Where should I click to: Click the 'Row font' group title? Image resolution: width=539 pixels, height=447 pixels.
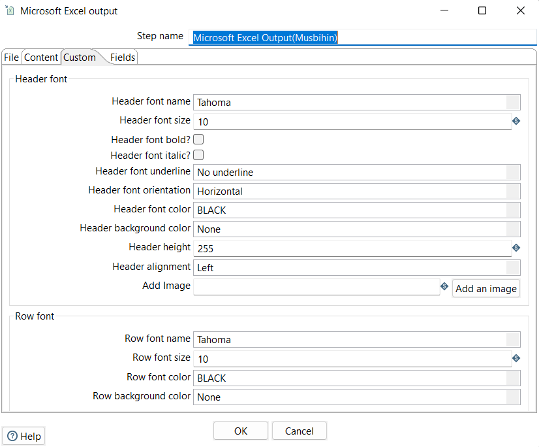[x=35, y=316]
